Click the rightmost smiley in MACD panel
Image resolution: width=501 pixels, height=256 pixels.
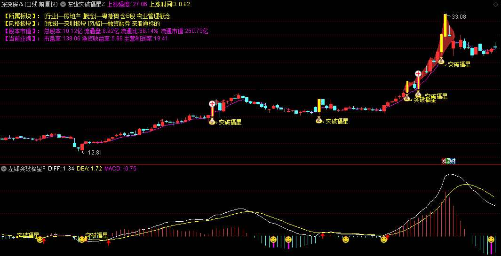pos(491,239)
